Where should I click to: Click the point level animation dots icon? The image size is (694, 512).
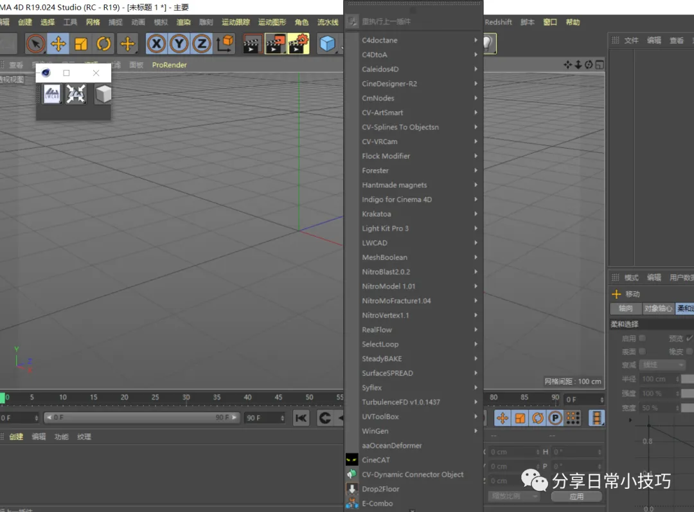573,417
